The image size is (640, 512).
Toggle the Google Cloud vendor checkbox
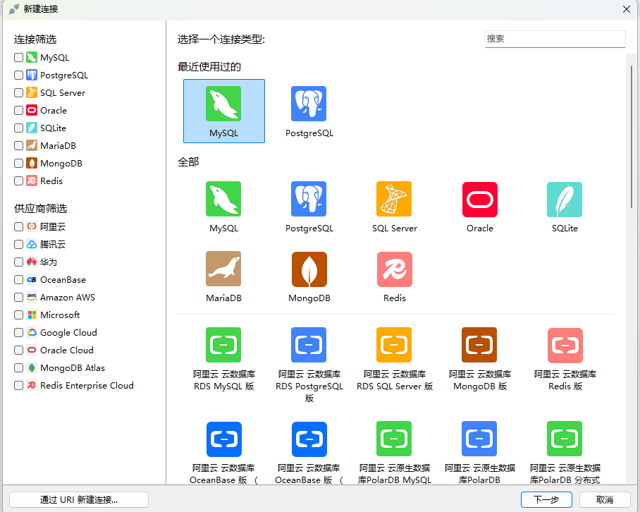click(x=18, y=332)
